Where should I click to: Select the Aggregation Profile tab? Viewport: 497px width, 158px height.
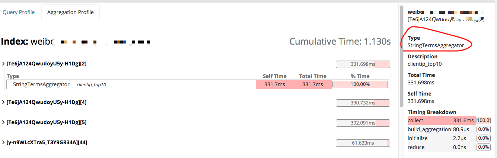(x=70, y=12)
